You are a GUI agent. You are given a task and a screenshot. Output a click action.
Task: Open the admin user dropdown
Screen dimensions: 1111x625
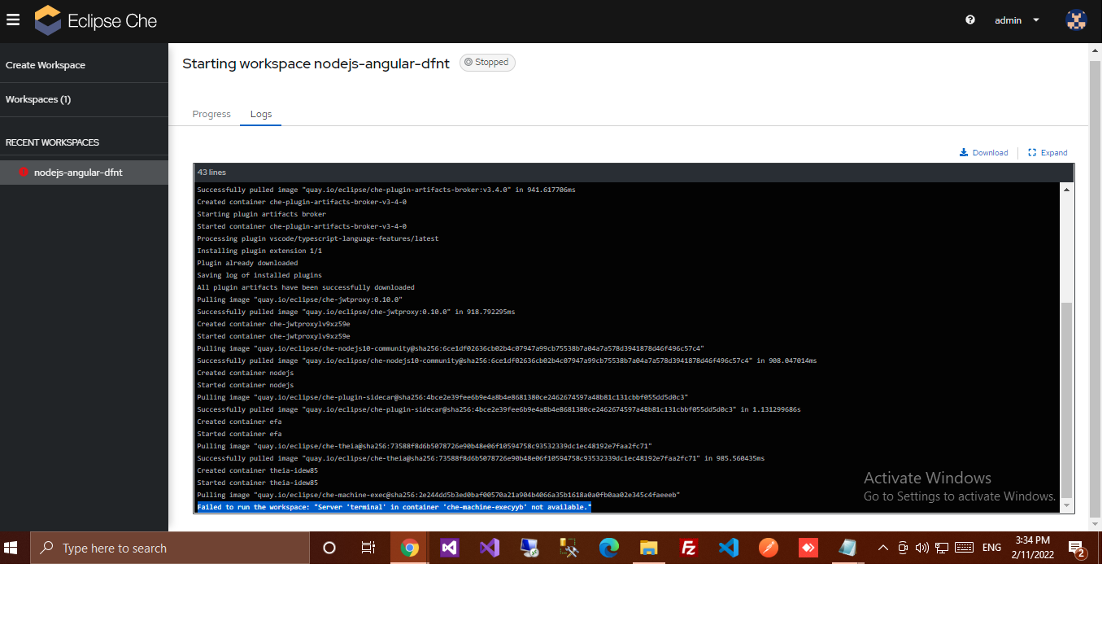point(1017,20)
